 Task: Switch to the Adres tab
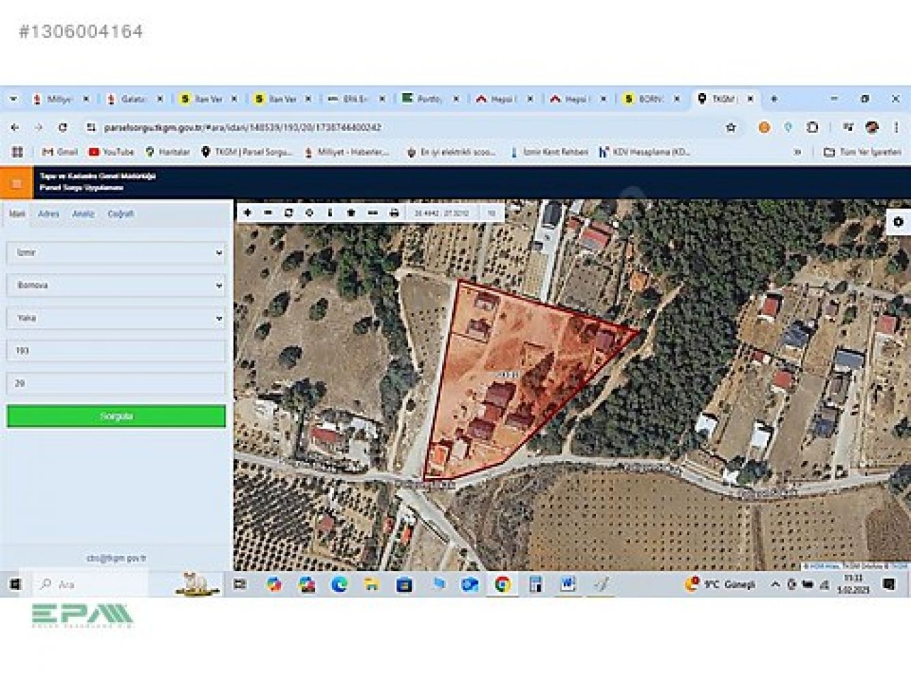click(x=49, y=214)
